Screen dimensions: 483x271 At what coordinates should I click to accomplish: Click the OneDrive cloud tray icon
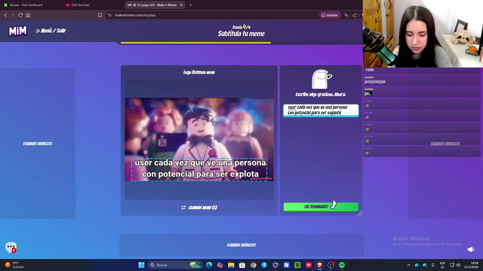[x=417, y=265]
